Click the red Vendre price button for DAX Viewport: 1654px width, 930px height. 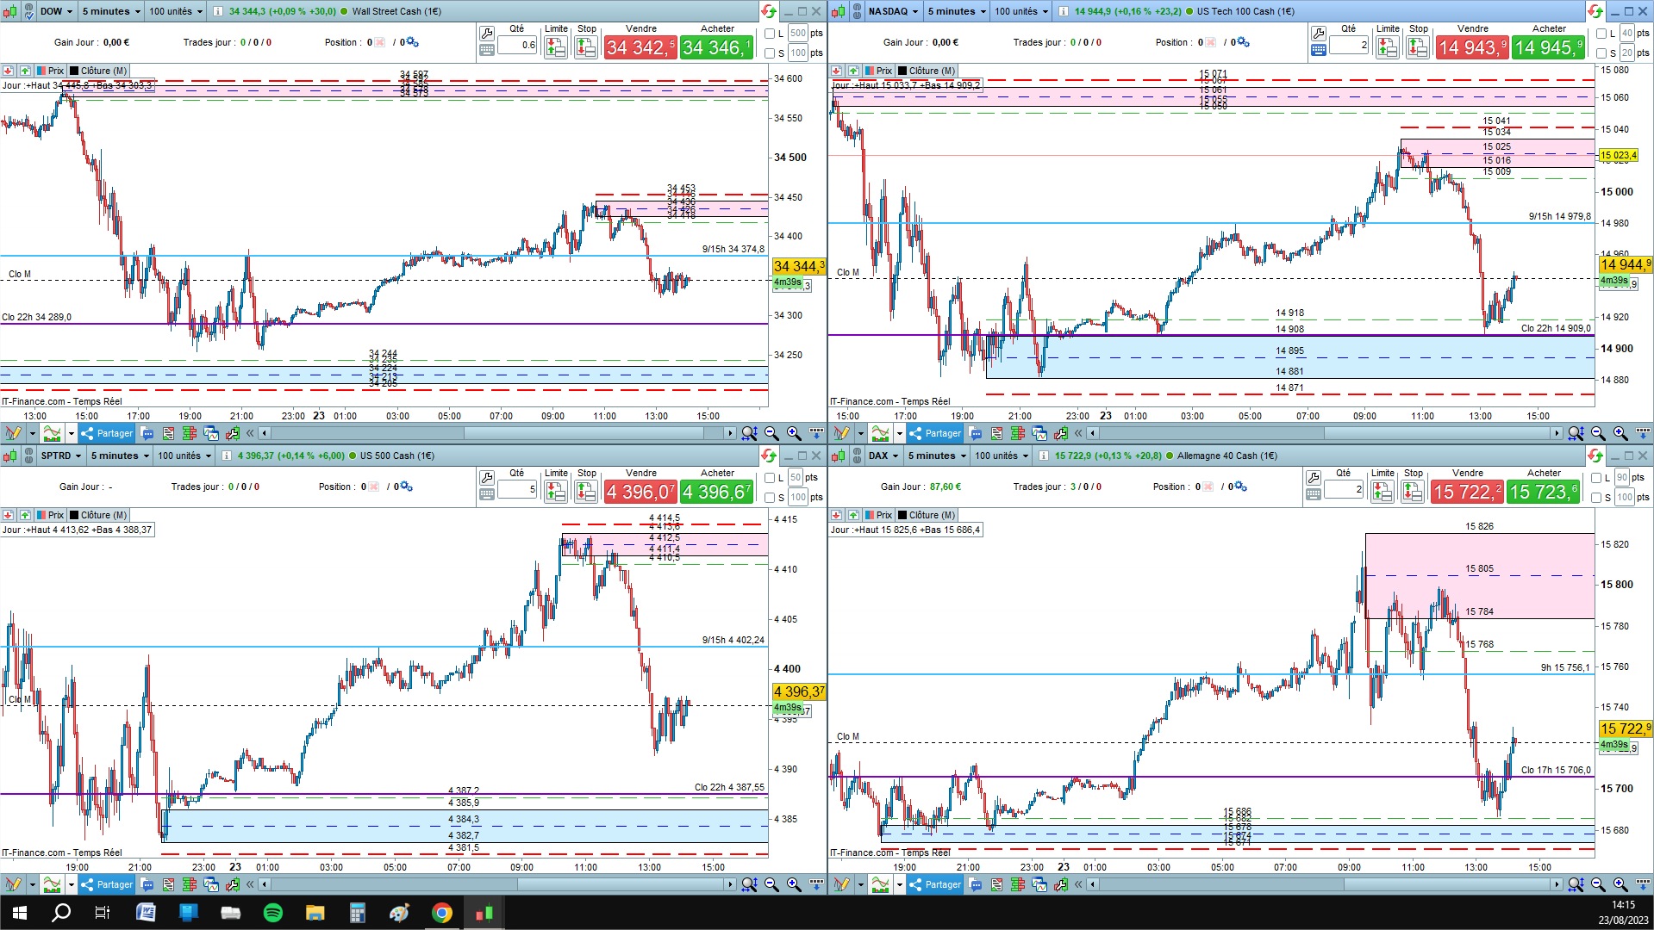tap(1467, 492)
